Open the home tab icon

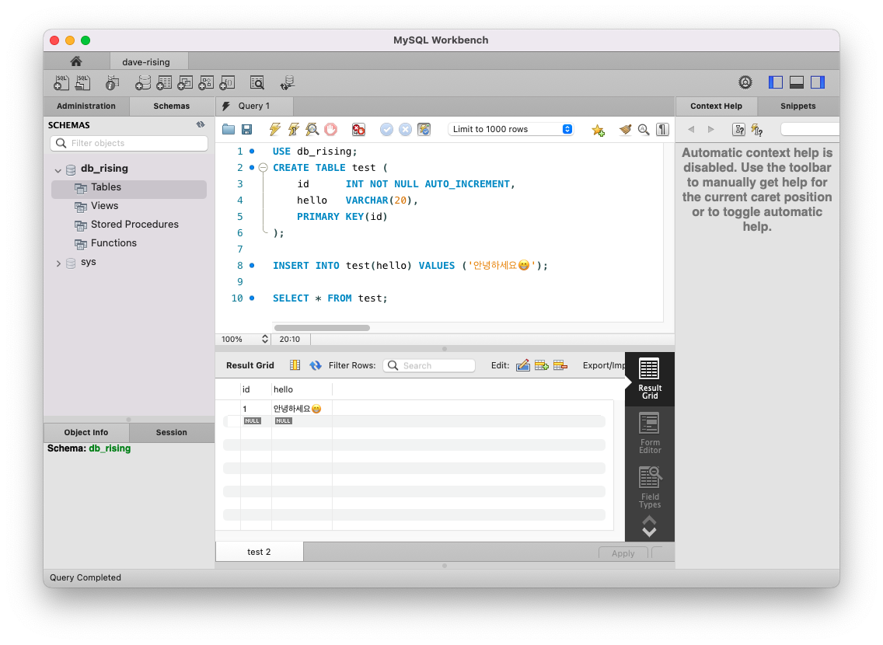coord(76,61)
